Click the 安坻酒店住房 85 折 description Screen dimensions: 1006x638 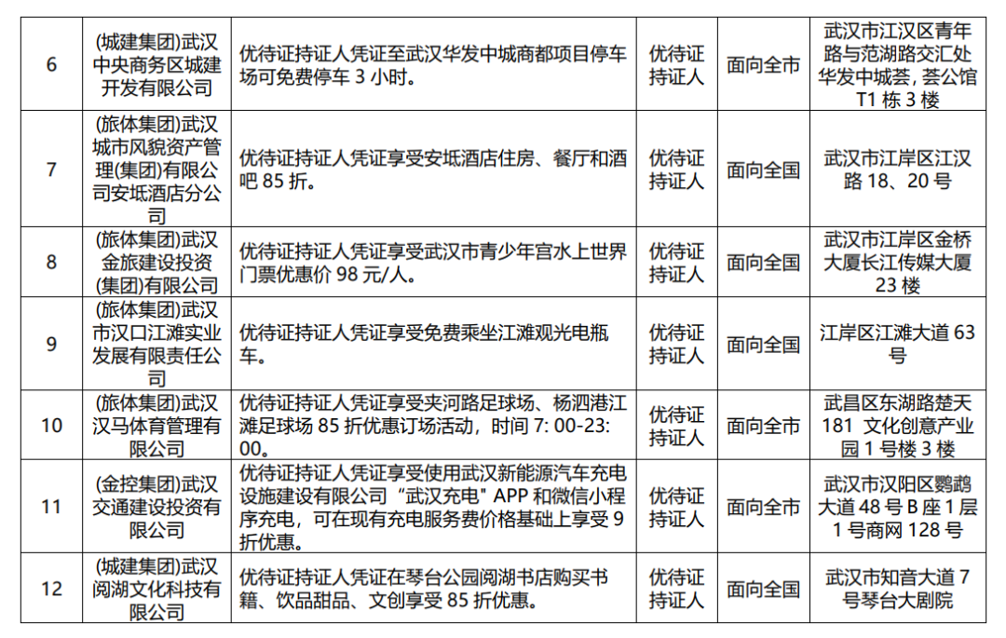pos(433,170)
